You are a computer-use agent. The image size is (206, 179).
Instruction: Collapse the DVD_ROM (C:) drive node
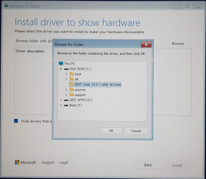click(61, 69)
